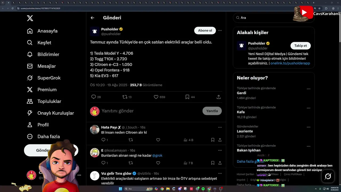This screenshot has width=341, height=192.
Task: Open Bildirimler in the left navigation
Action: pos(43,54)
